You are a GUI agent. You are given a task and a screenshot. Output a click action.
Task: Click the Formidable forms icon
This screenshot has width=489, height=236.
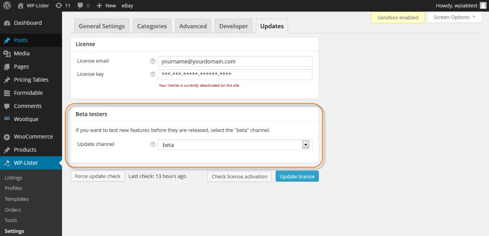7,93
